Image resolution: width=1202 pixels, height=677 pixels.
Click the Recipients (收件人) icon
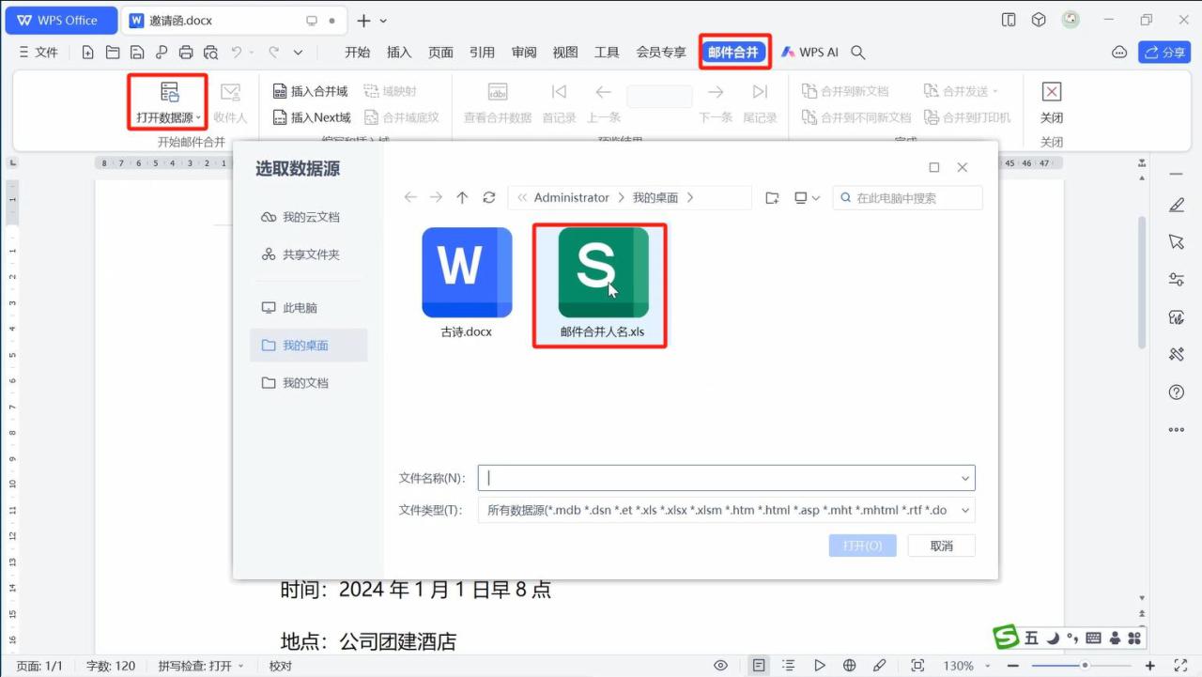click(x=230, y=92)
